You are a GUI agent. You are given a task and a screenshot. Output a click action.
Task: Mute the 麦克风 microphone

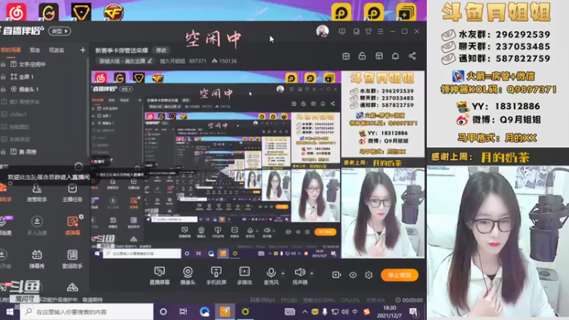pos(271,275)
